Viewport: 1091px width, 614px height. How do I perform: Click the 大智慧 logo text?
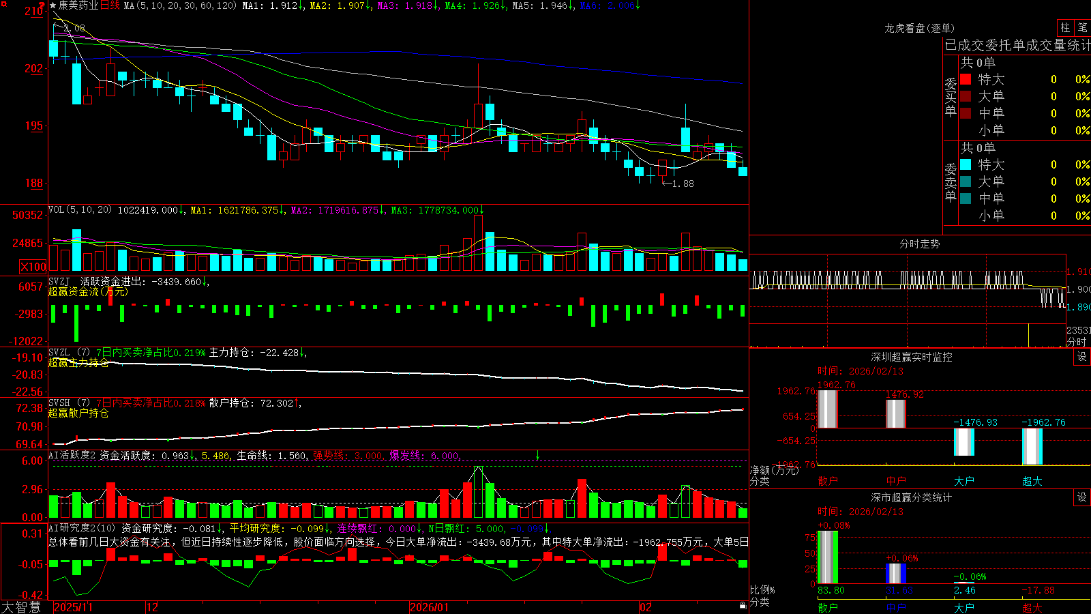(22, 607)
